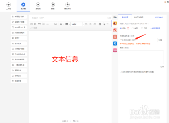This screenshot has height=123, width=169.
Task: Click the red question mark help icon
Action: pyautogui.click(x=128, y=28)
